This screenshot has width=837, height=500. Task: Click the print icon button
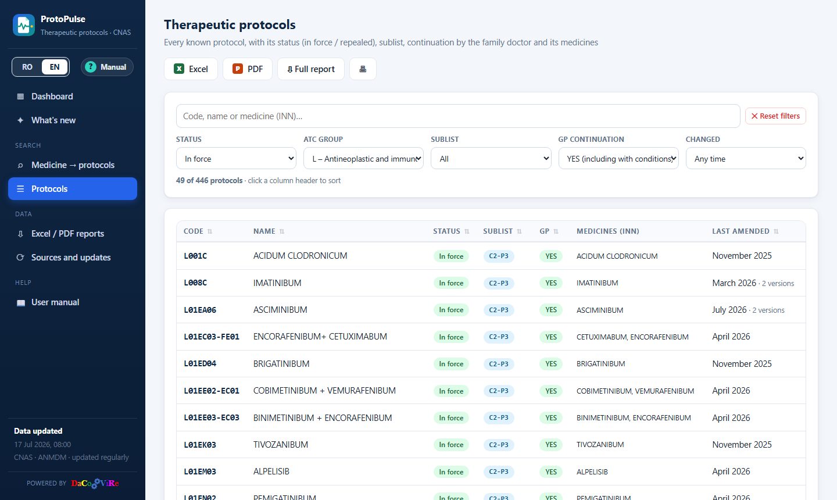tap(363, 69)
